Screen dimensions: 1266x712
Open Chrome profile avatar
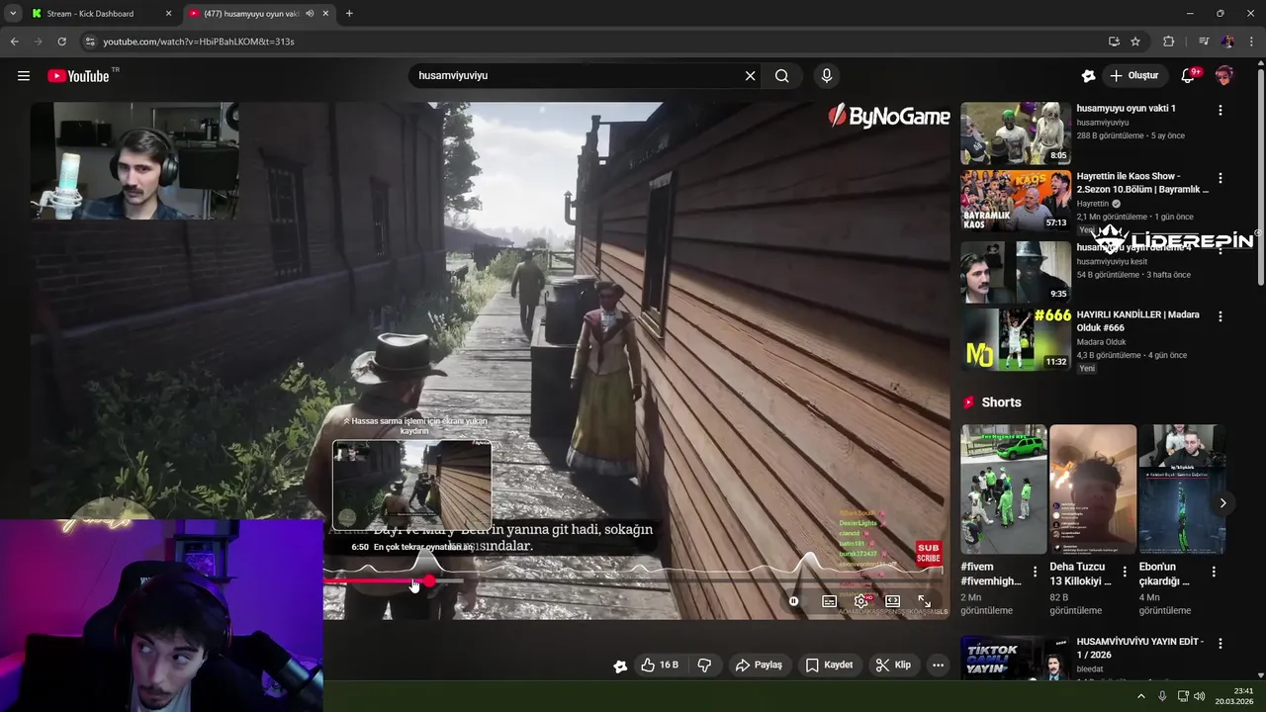[1227, 42]
